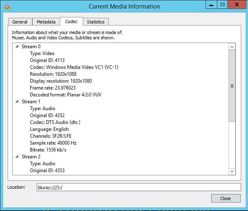Close the window with the red X
The height and width of the screenshot is (211, 248).
(237, 4)
